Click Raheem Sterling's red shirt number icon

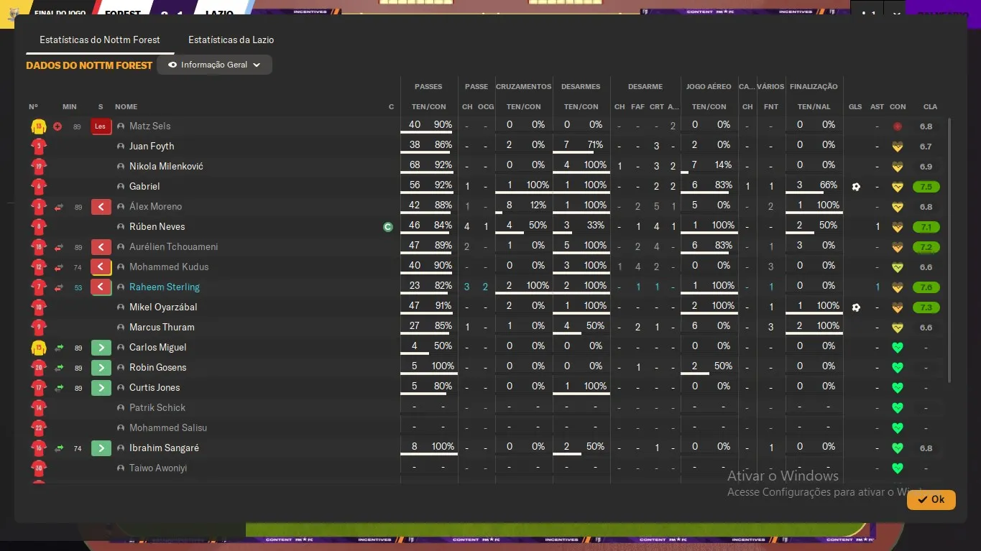(x=39, y=287)
